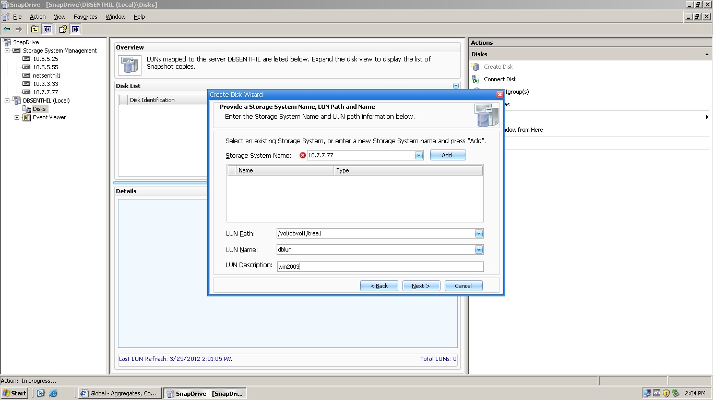713x400 pixels.
Task: Open the Action menu
Action: (x=38, y=17)
